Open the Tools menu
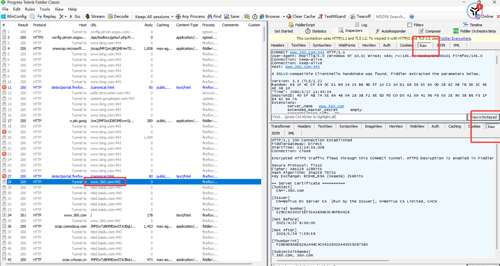This screenshot has height=266, width=500. pos(45,9)
